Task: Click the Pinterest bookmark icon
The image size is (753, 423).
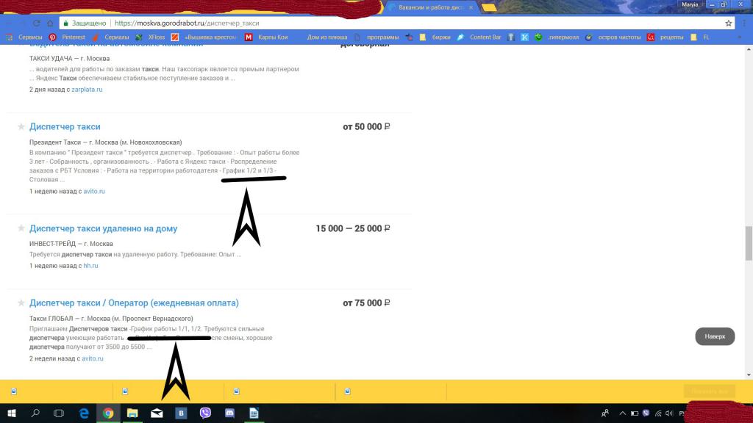Action: pos(52,37)
